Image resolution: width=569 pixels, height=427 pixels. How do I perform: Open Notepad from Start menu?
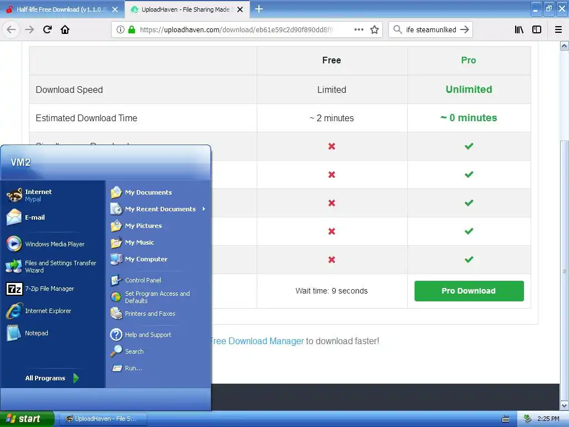point(53,333)
